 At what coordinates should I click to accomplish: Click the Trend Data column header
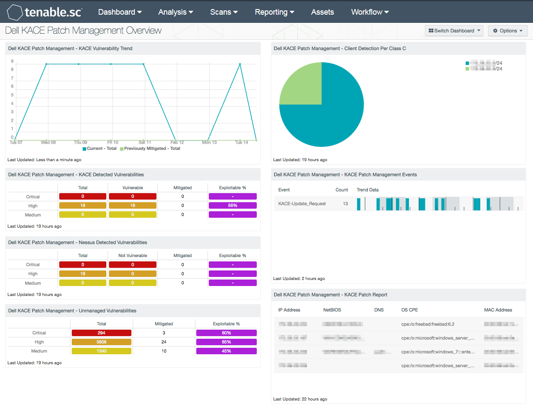(367, 190)
